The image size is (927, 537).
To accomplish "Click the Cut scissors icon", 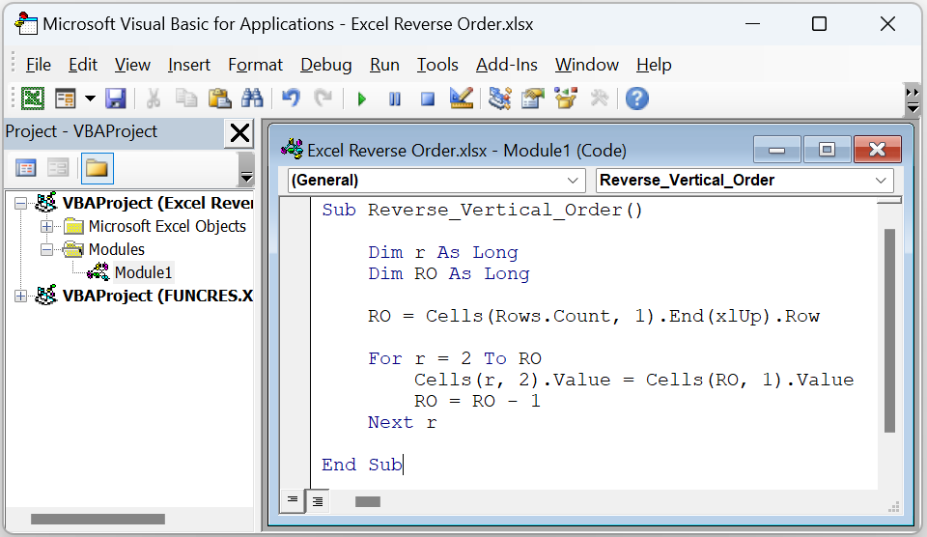I will tap(154, 99).
